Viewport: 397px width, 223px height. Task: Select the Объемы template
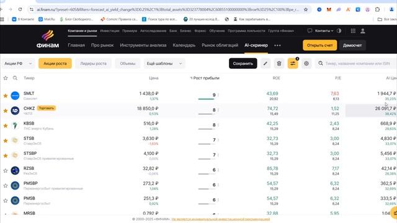tap(128, 63)
